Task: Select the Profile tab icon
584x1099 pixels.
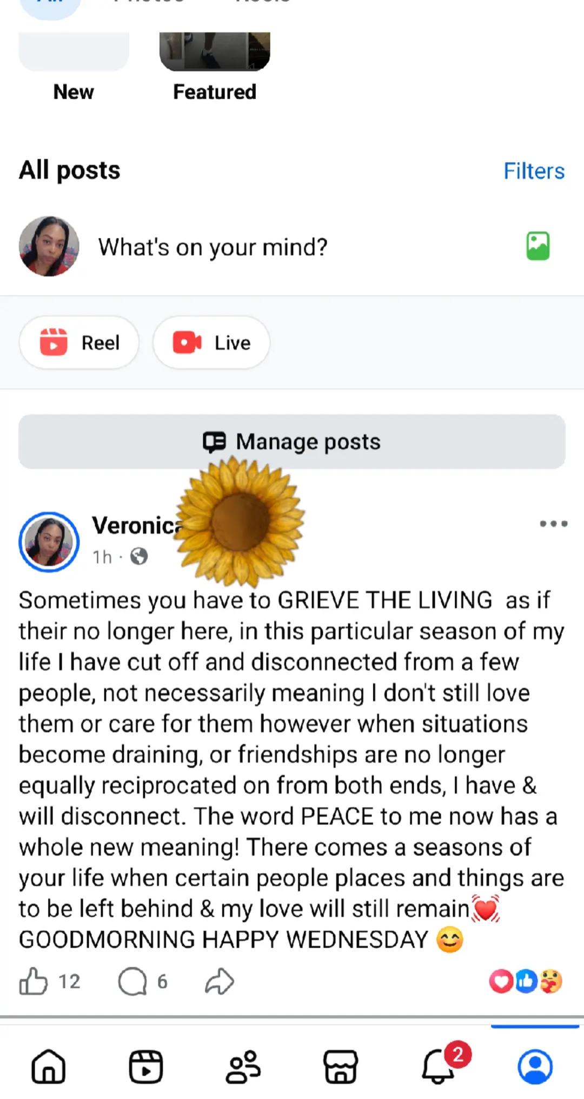Action: point(535,1067)
